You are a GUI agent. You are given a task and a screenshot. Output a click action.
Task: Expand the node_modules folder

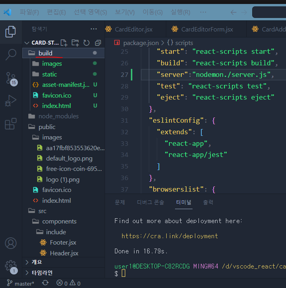click(64, 116)
